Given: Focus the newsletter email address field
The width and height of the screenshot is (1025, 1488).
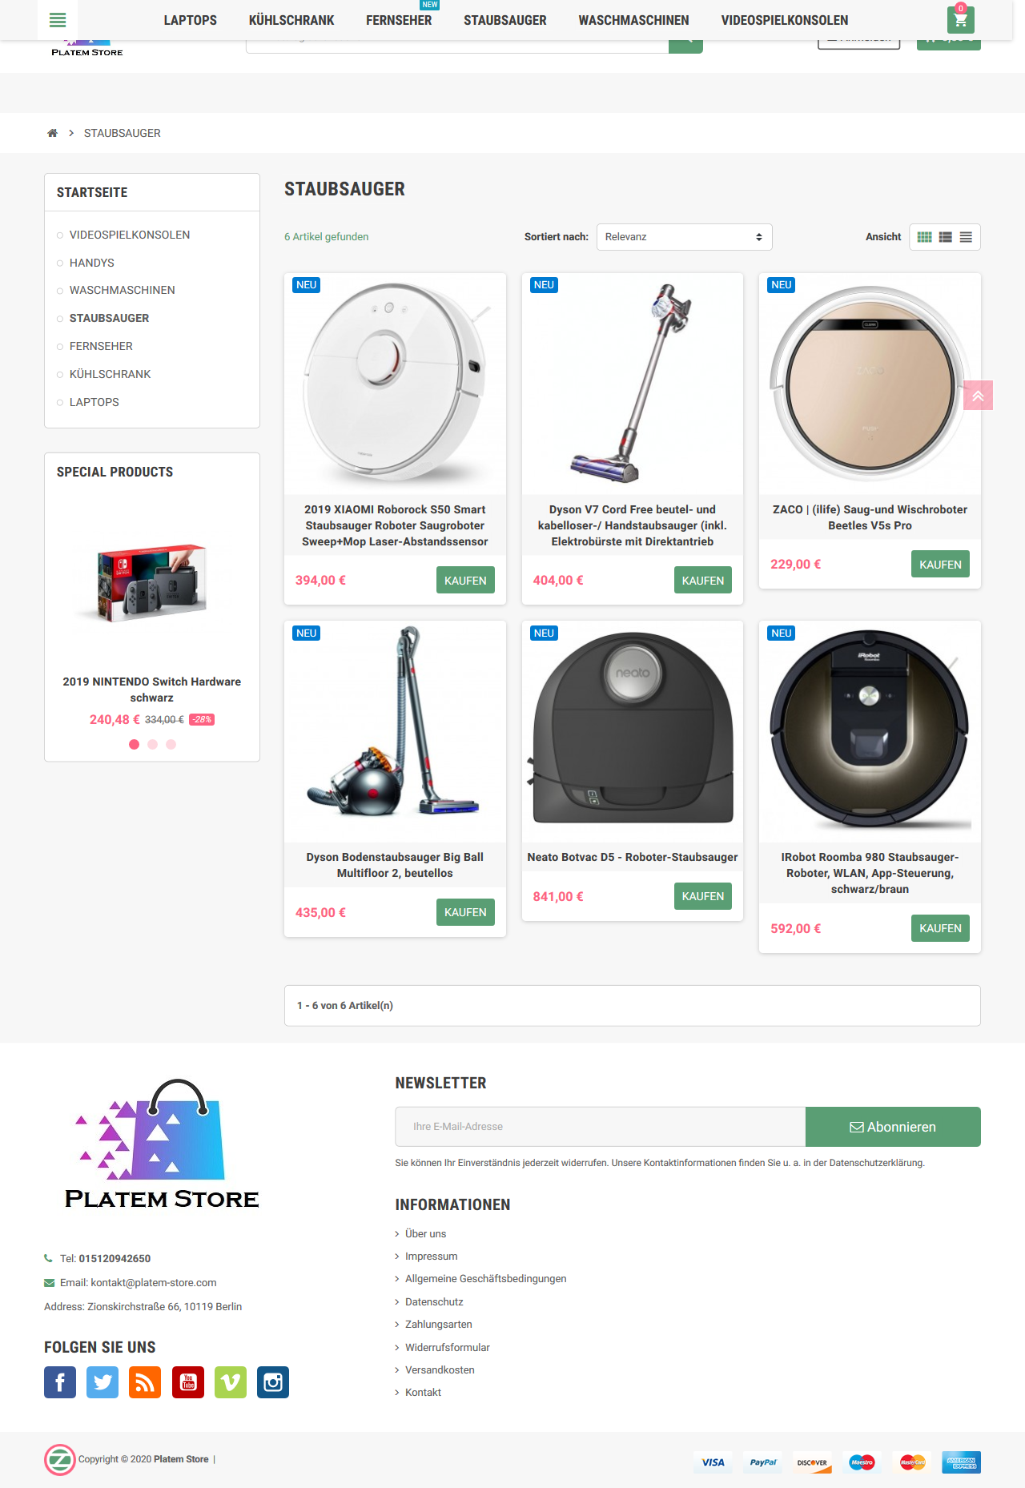Looking at the screenshot, I should click(600, 1127).
